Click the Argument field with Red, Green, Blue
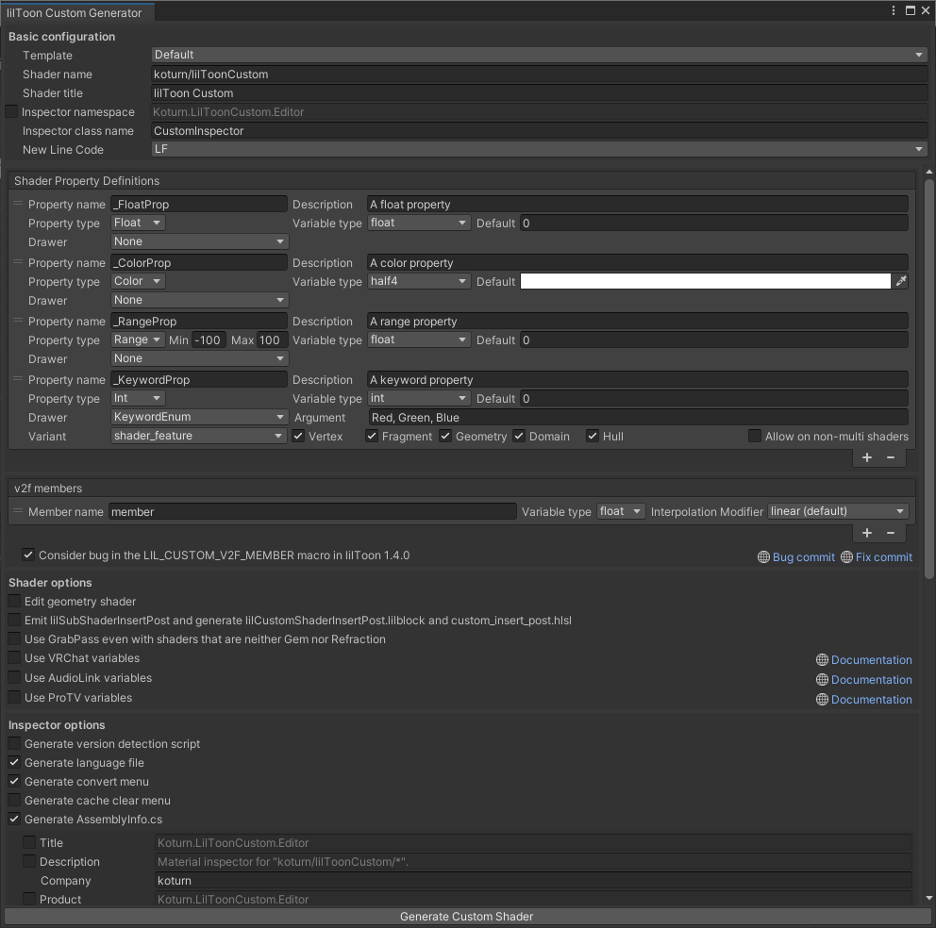Screen dimensions: 936x928 (638, 417)
